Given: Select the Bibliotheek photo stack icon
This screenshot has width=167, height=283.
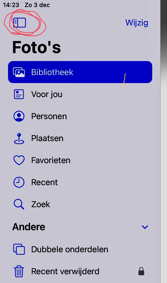Looking at the screenshot, I should 19,72.
